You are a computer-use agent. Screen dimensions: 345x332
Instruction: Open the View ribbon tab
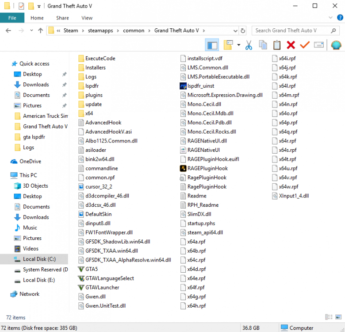coord(87,18)
